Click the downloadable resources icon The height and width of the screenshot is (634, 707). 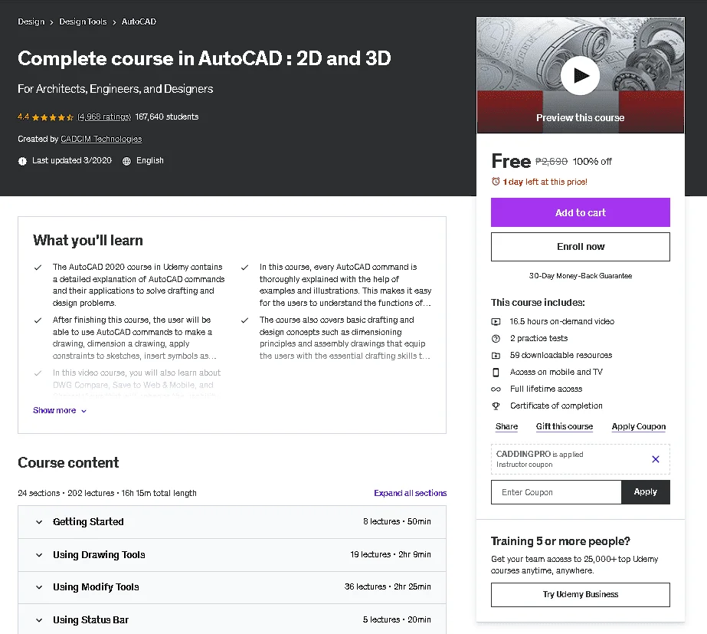click(x=496, y=356)
